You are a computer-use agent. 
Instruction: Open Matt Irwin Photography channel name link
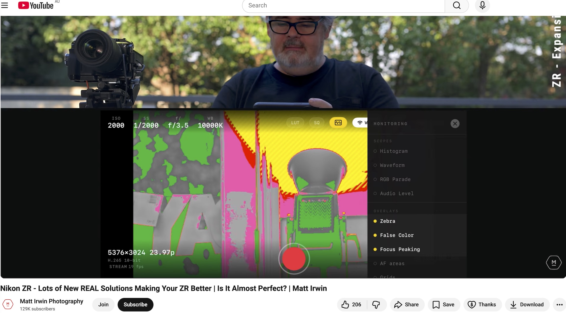pos(51,301)
